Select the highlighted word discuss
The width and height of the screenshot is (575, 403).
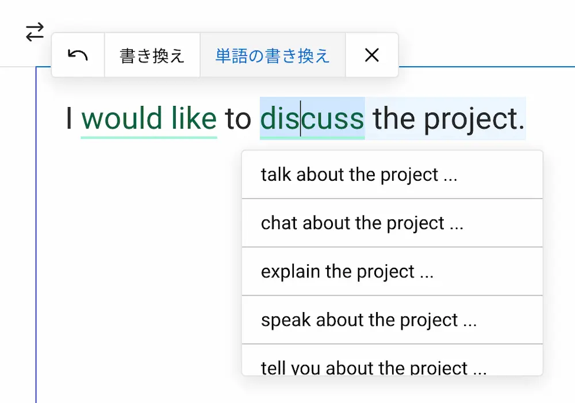[312, 119]
